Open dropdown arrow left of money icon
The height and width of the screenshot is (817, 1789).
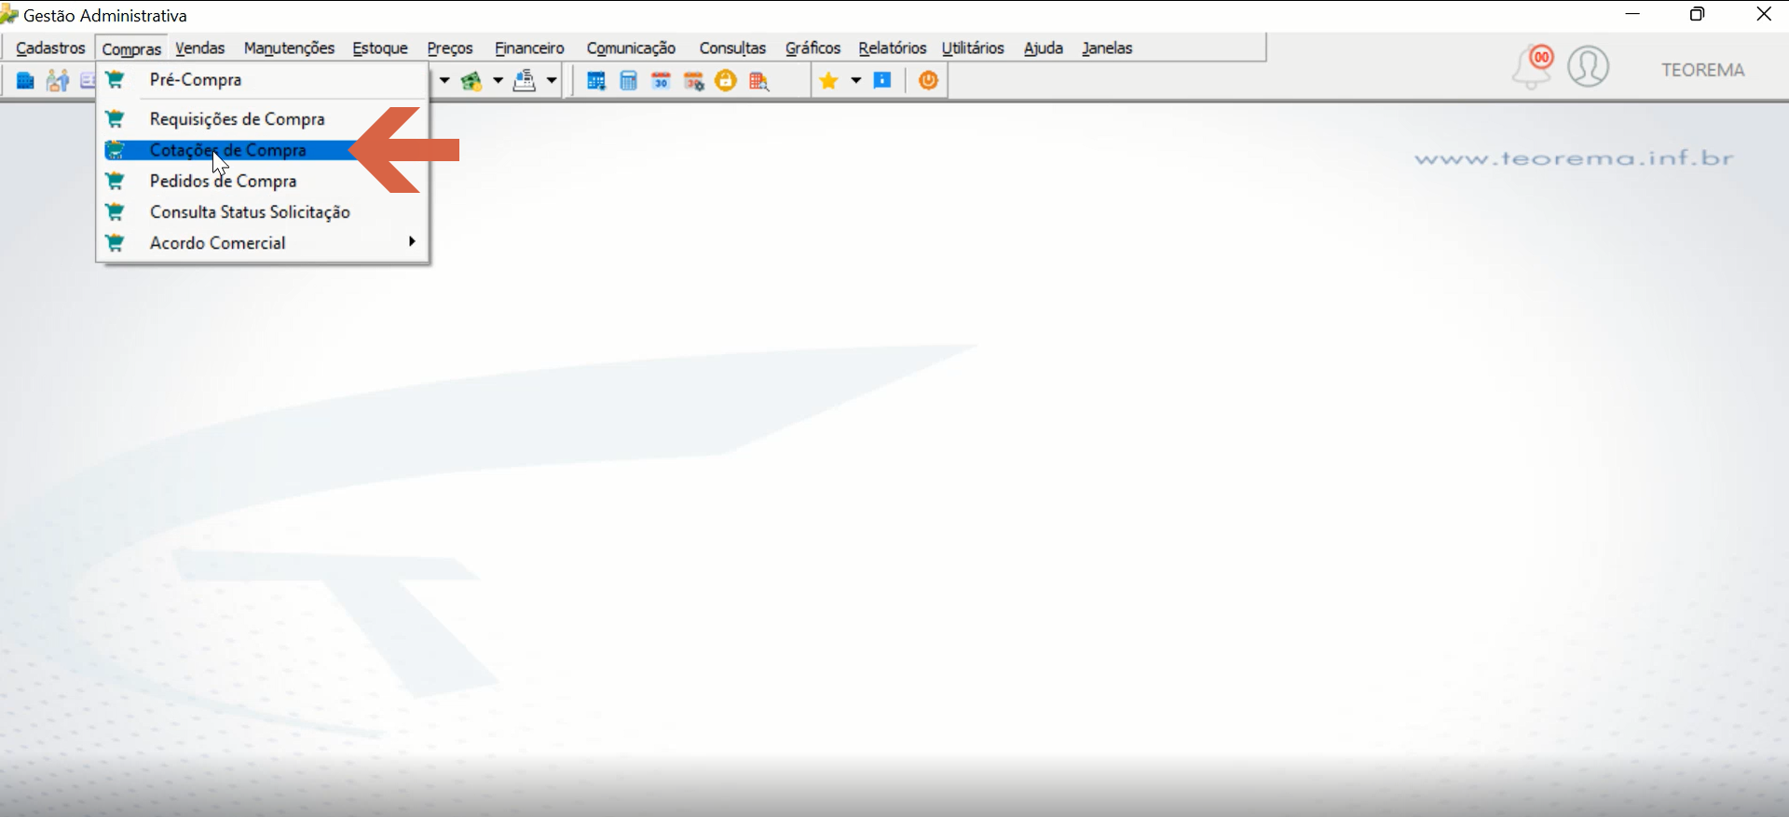point(444,81)
